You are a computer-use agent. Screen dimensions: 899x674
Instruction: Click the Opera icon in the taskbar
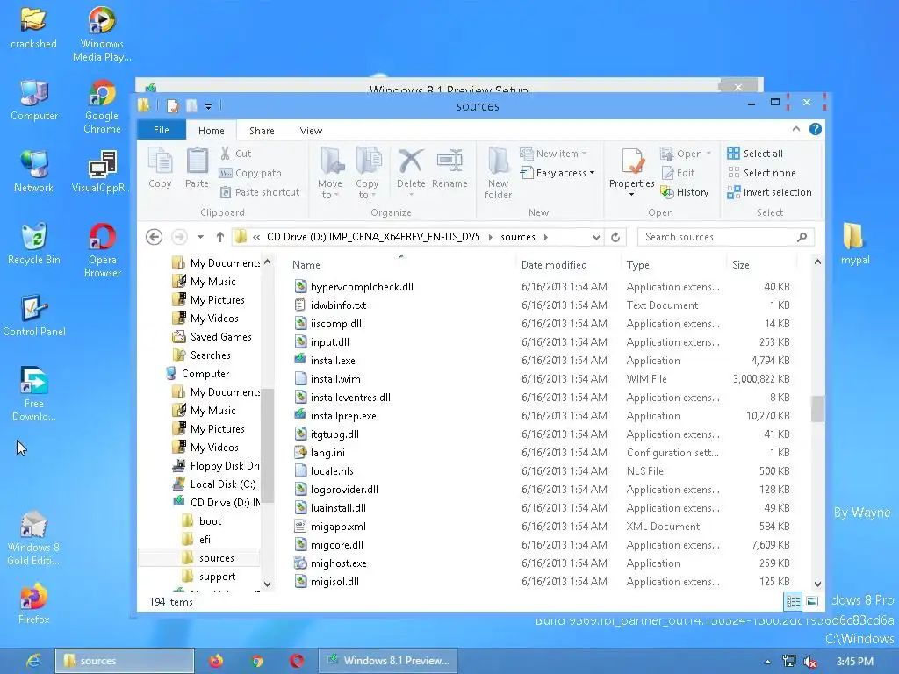pos(297,661)
